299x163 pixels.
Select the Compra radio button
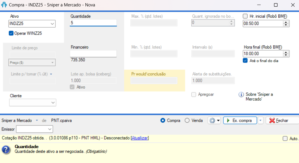point(163,120)
